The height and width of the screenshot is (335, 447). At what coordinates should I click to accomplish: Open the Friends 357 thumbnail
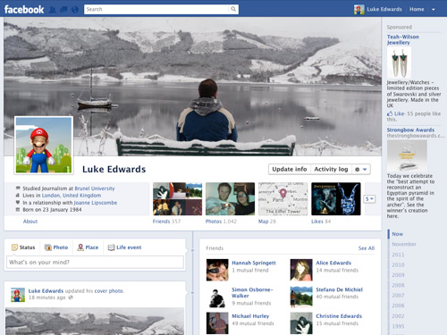coord(177,199)
